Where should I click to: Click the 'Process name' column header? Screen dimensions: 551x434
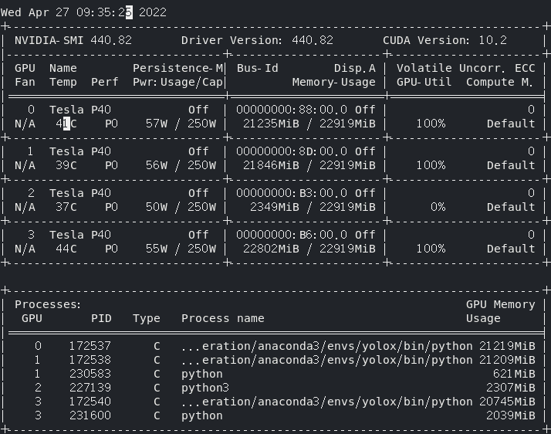point(223,318)
